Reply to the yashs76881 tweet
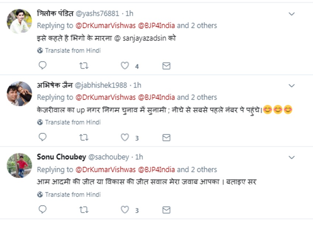 coord(43,66)
